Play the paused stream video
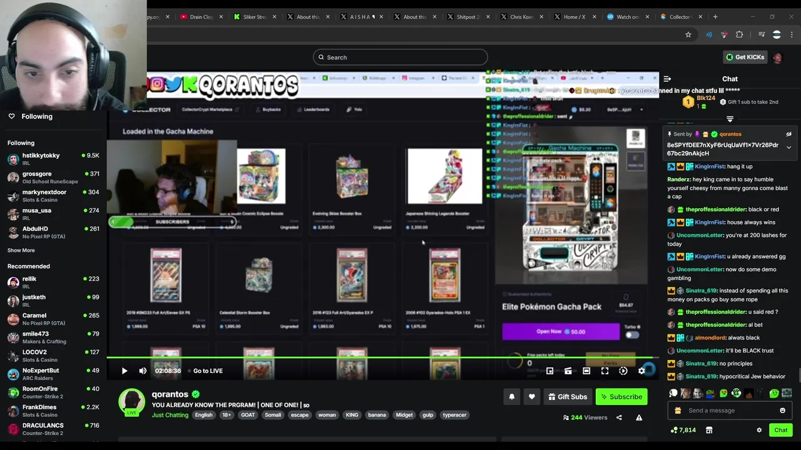This screenshot has width=801, height=450. pos(125,371)
